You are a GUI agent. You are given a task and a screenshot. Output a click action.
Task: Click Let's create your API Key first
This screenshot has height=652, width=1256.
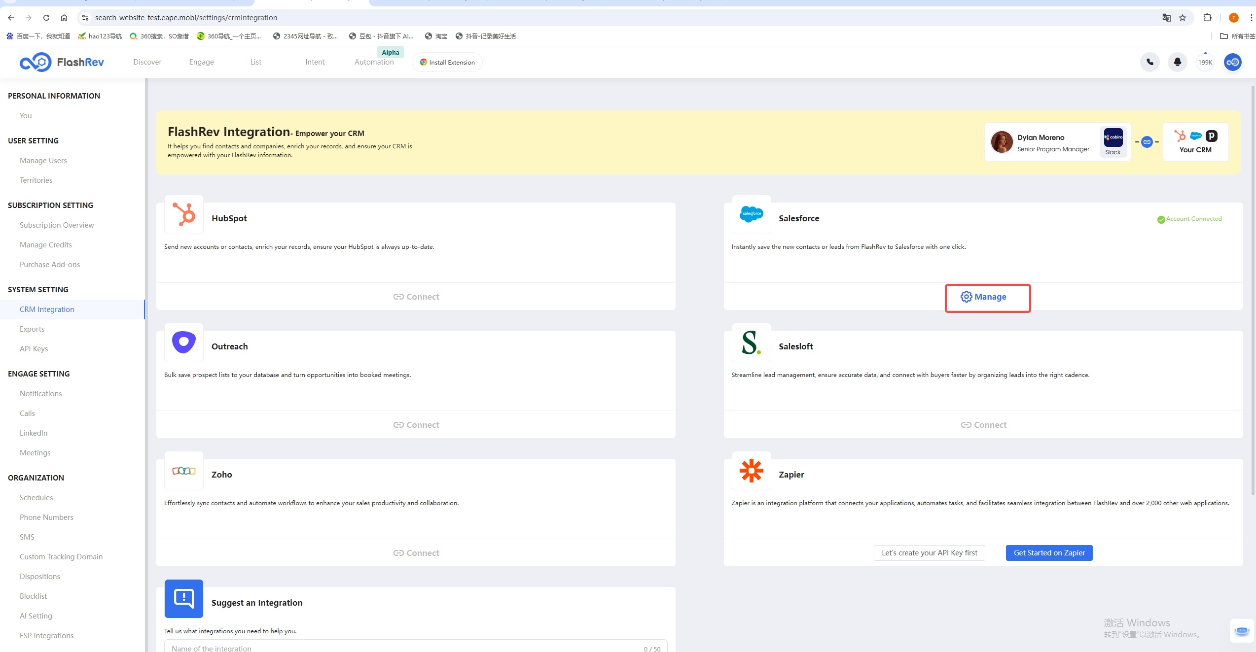(930, 553)
